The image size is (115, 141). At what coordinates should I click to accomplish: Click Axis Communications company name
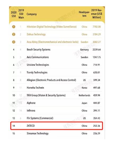[x=38, y=57]
